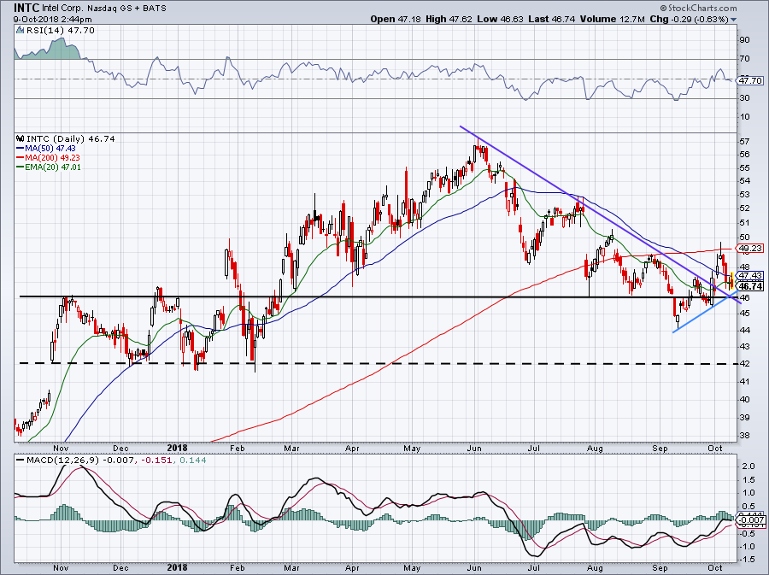769x575 pixels.
Task: Click the Oct month label under MACD panel
Action: (x=715, y=568)
